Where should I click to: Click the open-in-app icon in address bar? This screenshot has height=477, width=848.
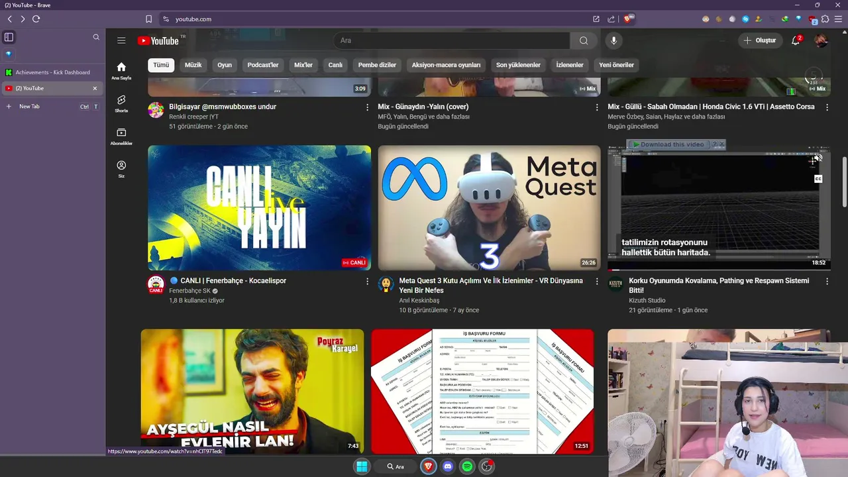coord(596,19)
